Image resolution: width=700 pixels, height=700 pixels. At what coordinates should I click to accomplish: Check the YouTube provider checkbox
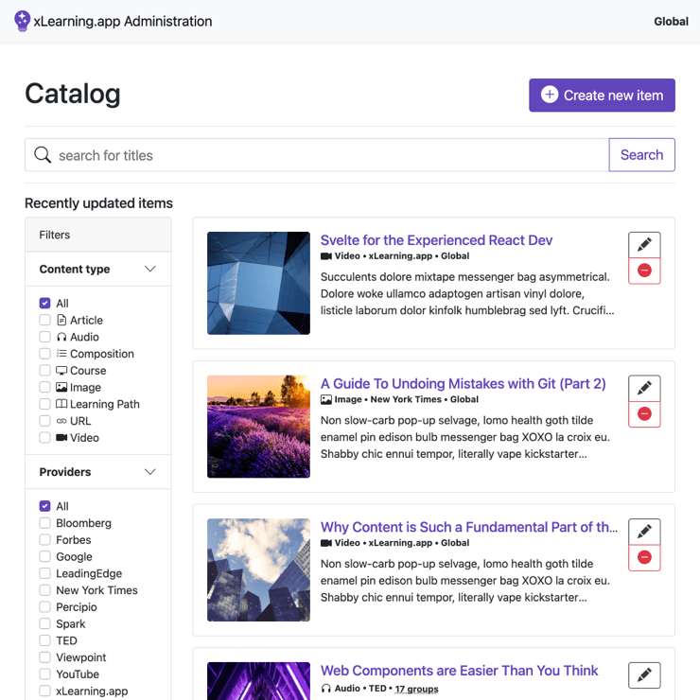tap(45, 674)
